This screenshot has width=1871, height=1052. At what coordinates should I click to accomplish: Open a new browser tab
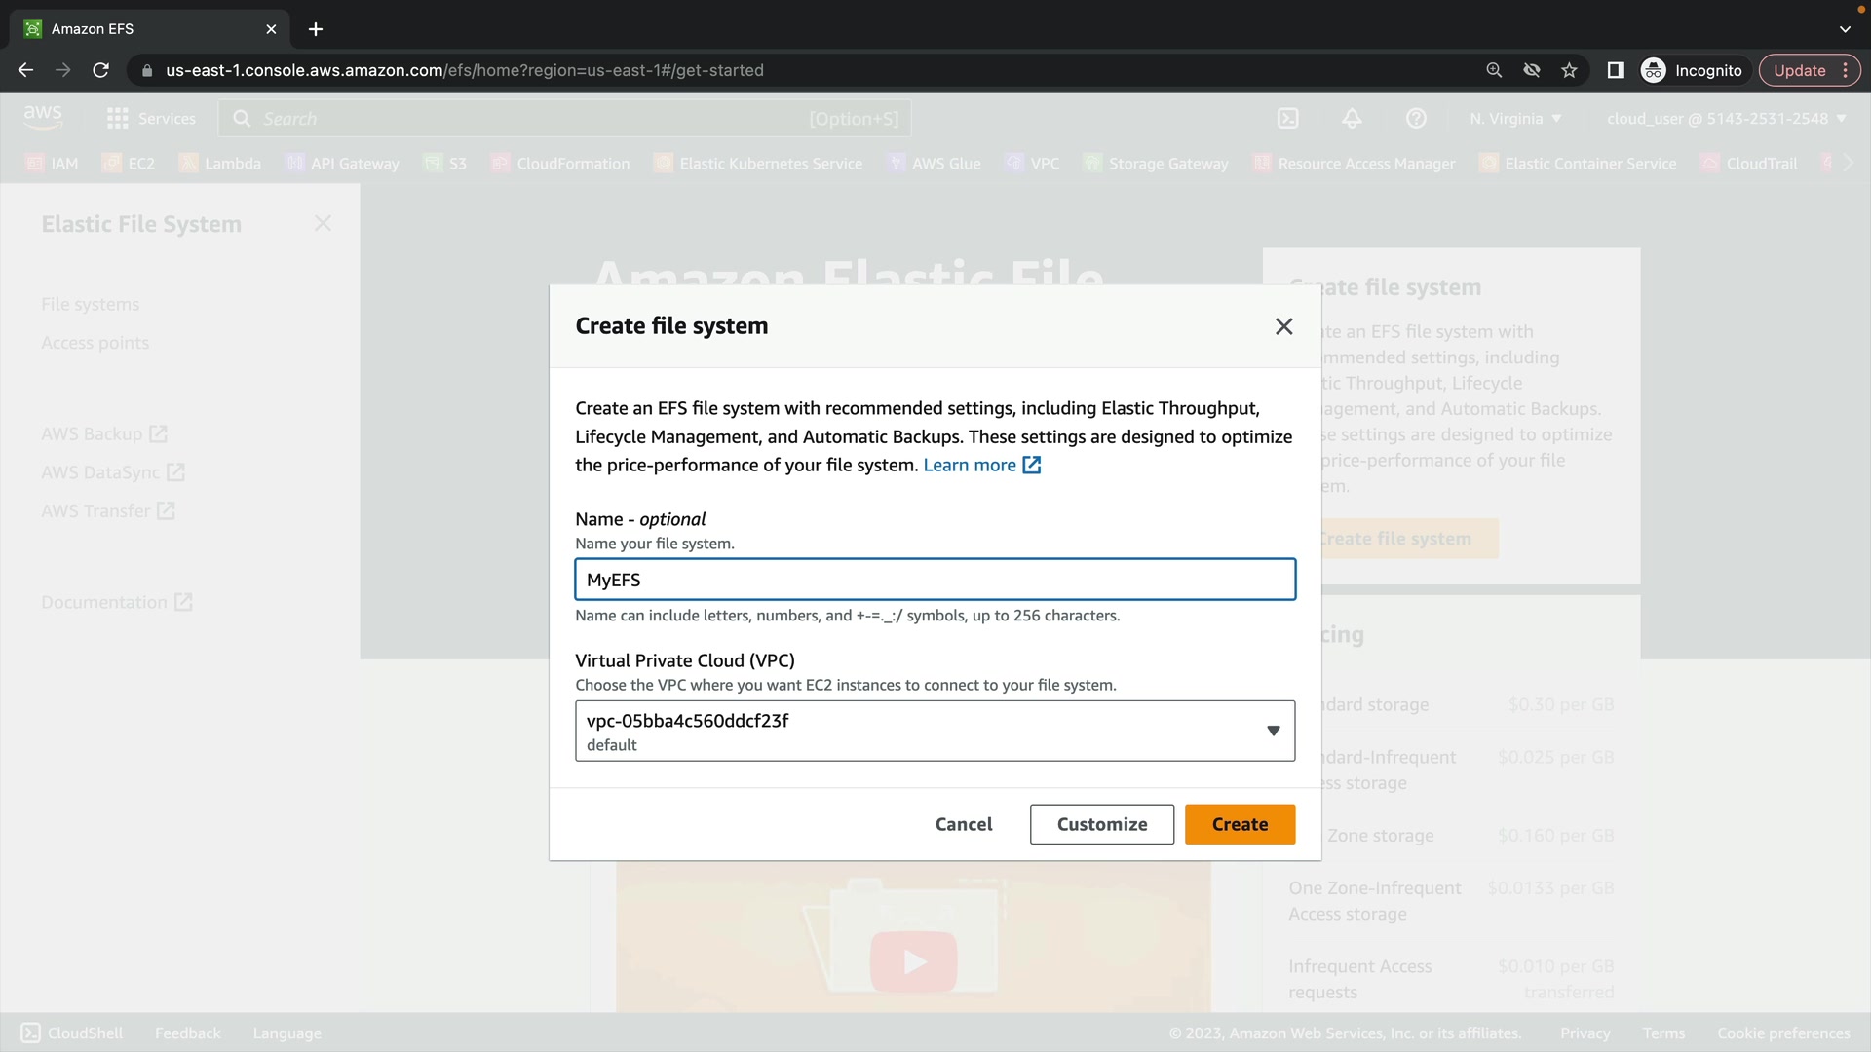(x=316, y=29)
